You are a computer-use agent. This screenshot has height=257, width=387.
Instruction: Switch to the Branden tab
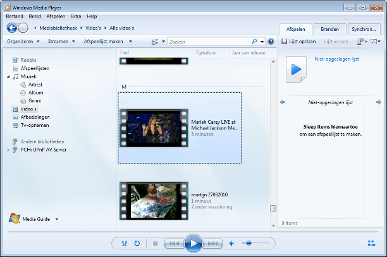point(329,29)
